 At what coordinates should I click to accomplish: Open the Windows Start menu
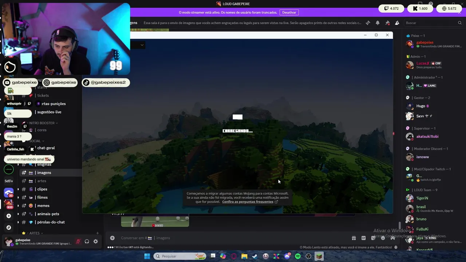pyautogui.click(x=147, y=256)
